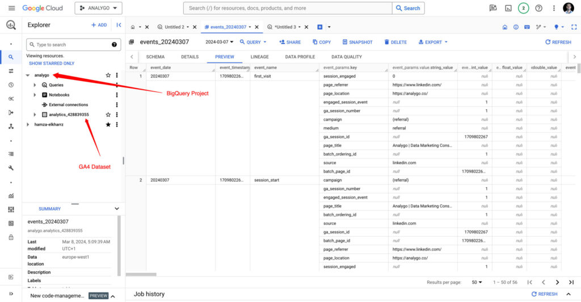Screen dimensions: 581x302
Task: Click SHOW STARRED ONLY link
Action: click(52, 64)
